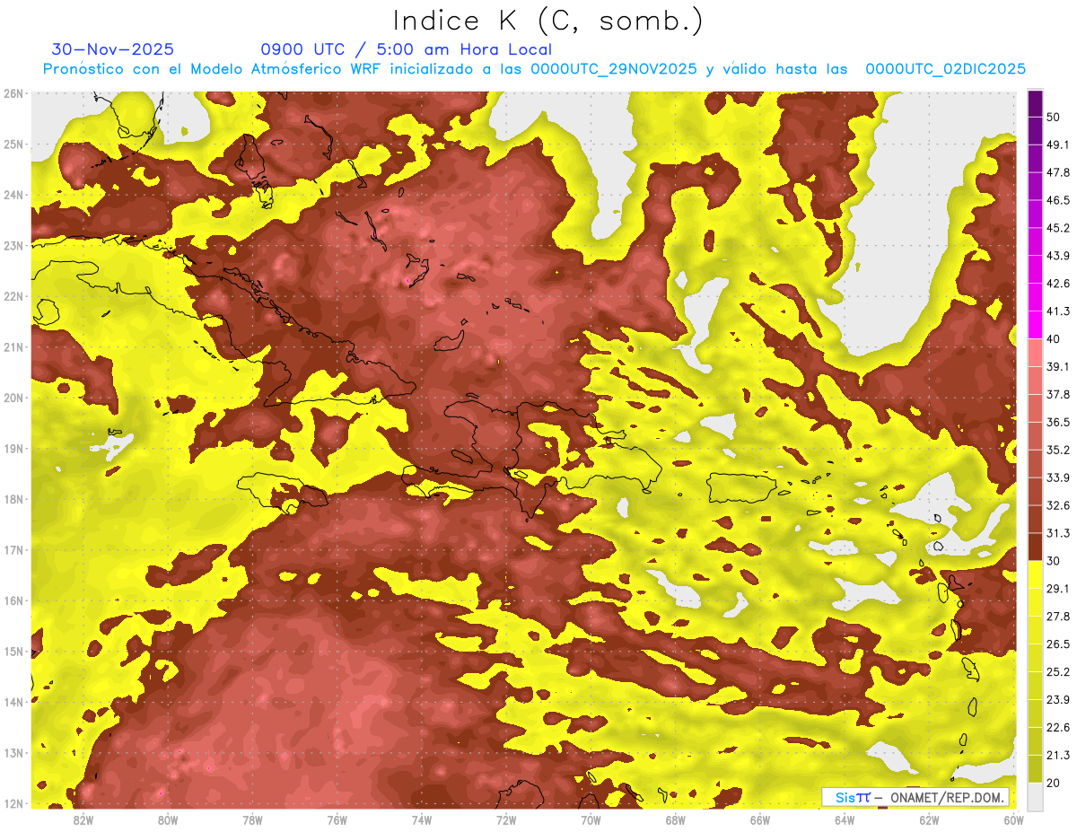
Task: Click the '82W' longitude axis label
Action: (x=83, y=820)
